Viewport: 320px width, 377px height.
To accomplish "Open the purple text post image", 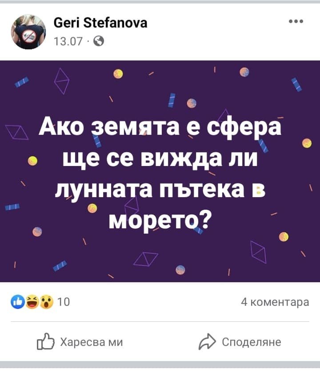I will [160, 171].
